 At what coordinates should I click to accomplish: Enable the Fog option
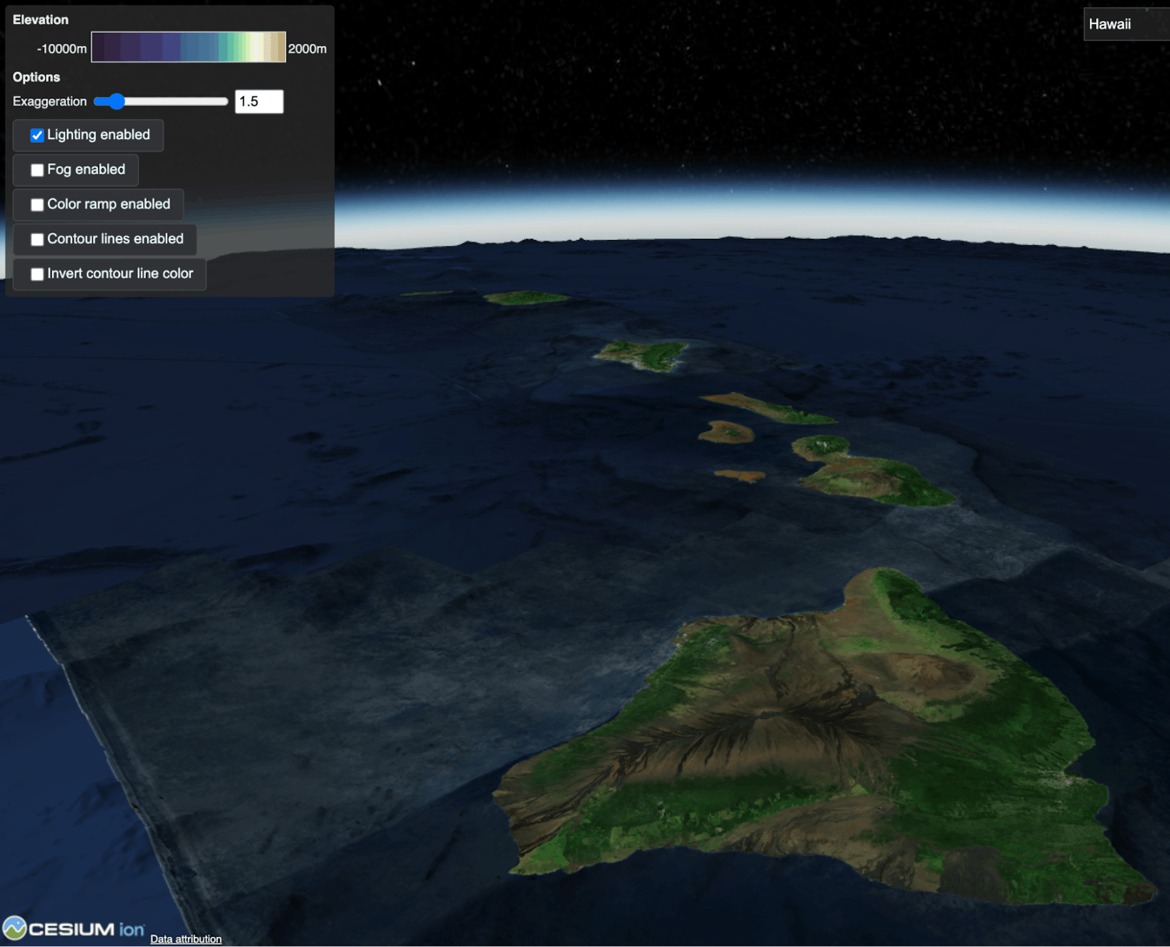(37, 169)
